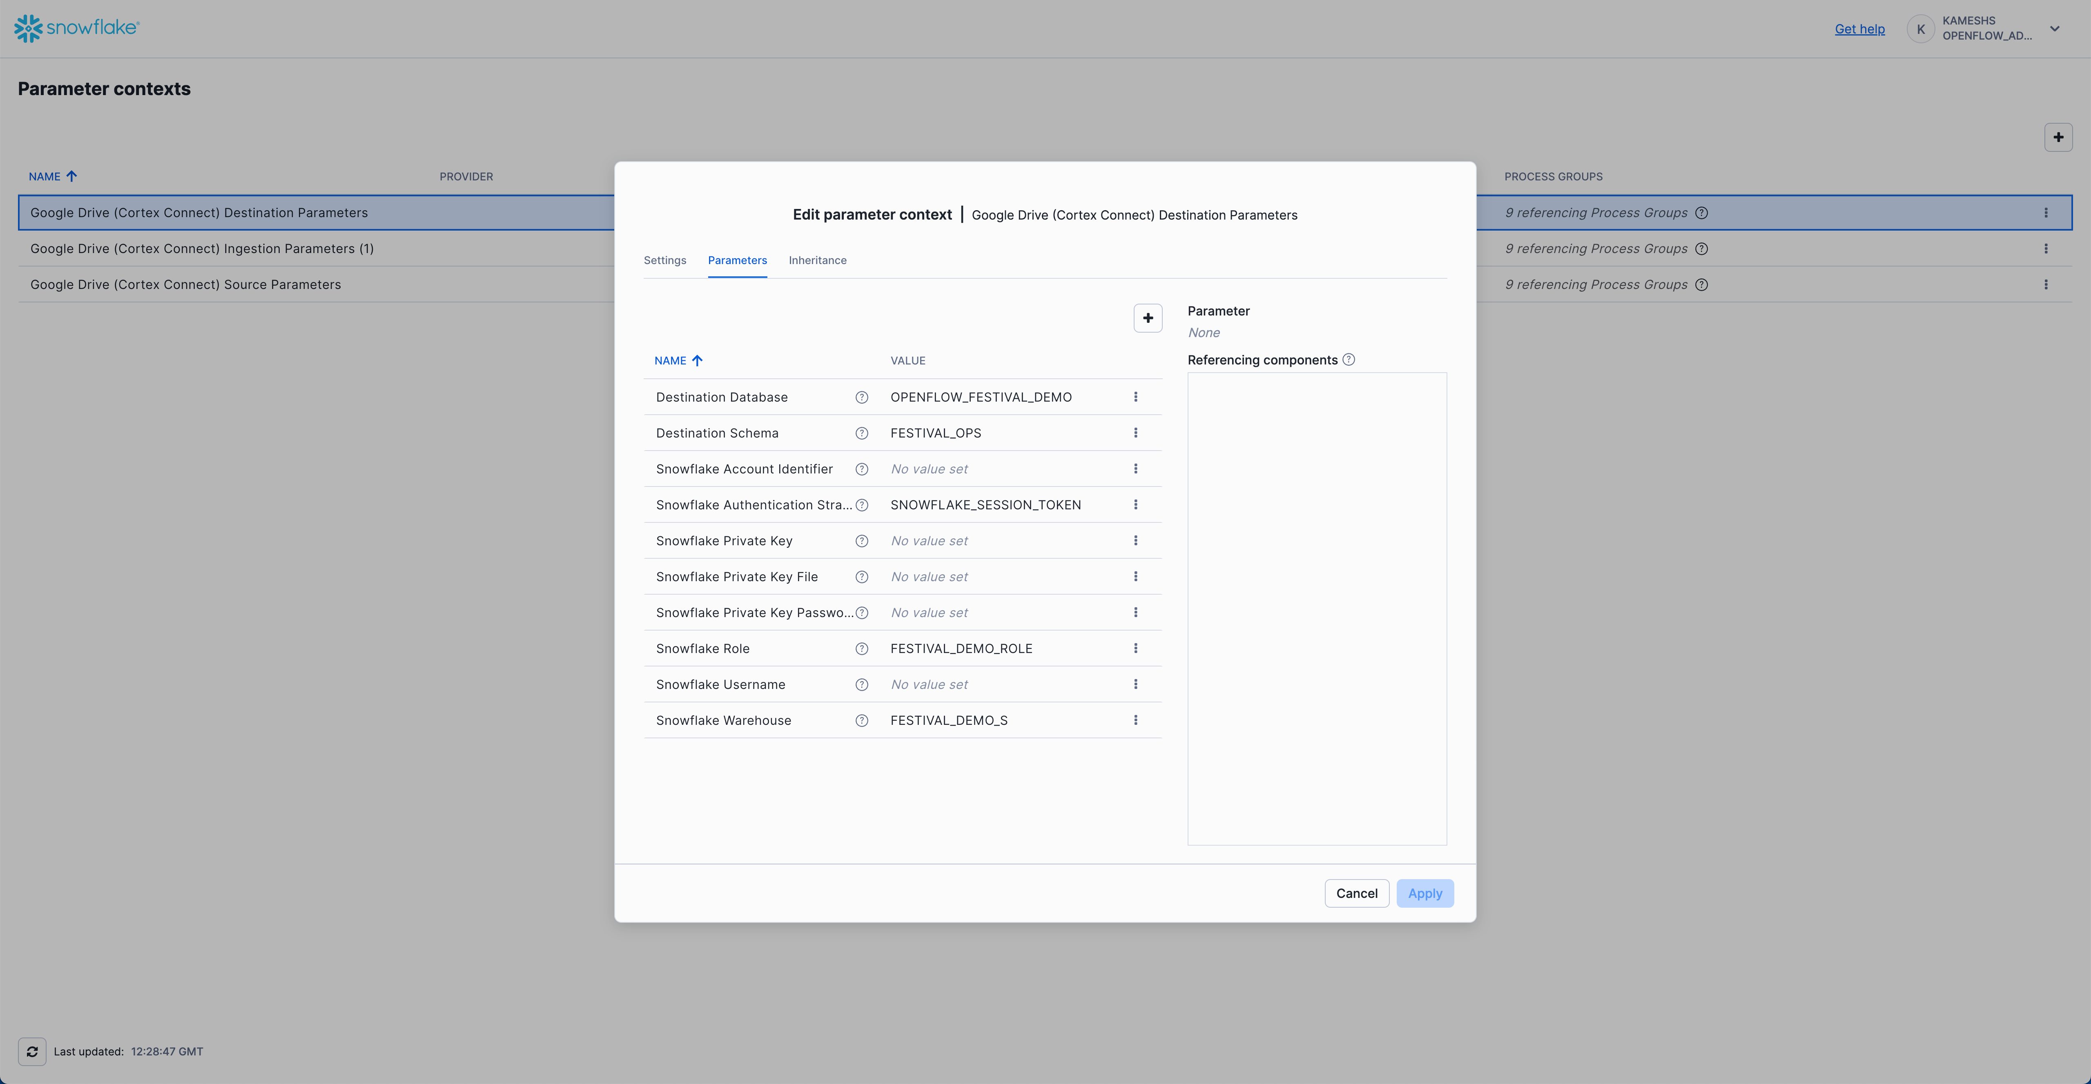This screenshot has width=2091, height=1084.
Task: Click the Cancel button
Action: (1356, 893)
